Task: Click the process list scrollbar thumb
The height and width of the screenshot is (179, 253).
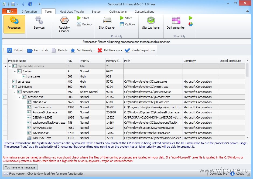Action: (248, 70)
